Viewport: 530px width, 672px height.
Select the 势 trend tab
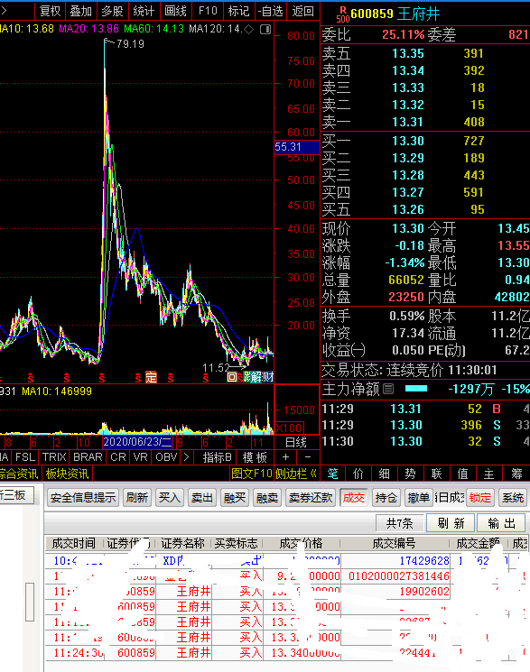pos(410,474)
